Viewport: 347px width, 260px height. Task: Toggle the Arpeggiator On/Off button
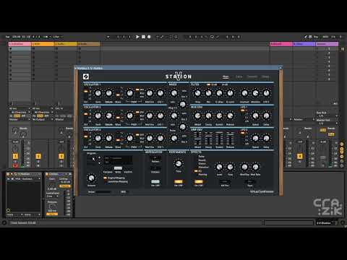pyautogui.click(x=155, y=182)
